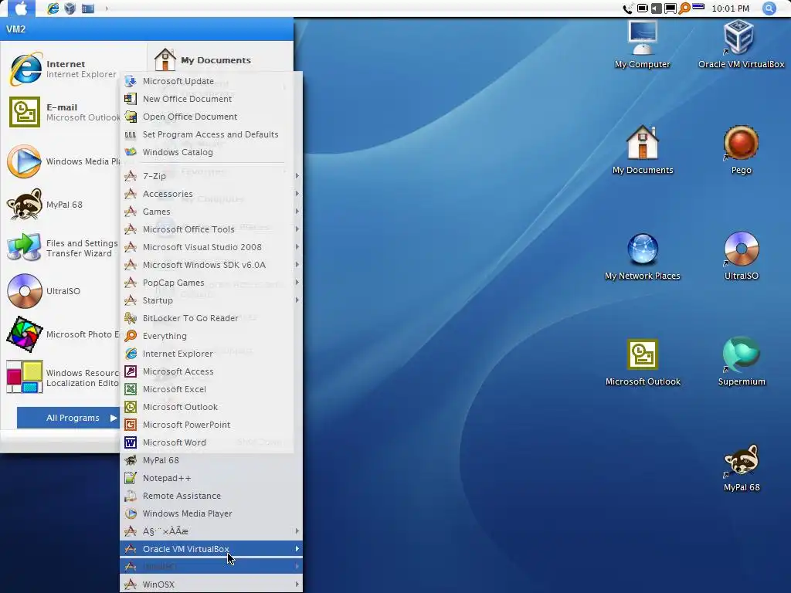Select Open Office Document

pyautogui.click(x=211, y=117)
